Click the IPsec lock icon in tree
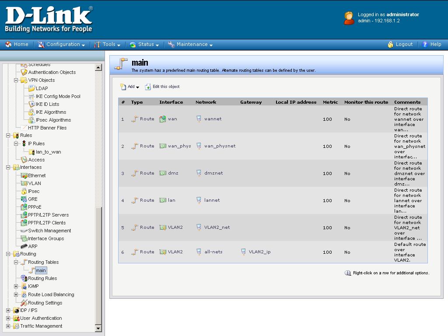The height and width of the screenshot is (336, 448). [x=24, y=191]
